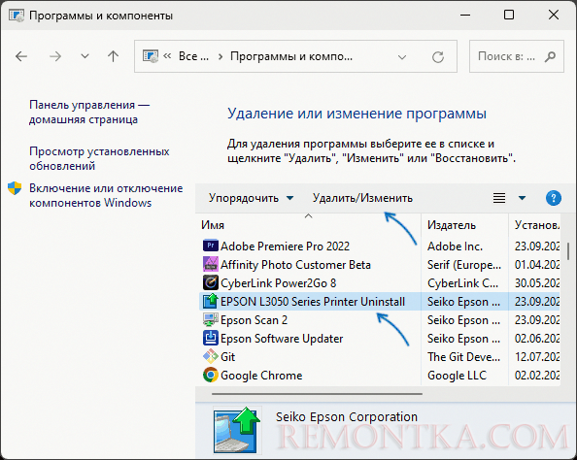
Task: Expand the address bar history dropdown
Action: 402,57
